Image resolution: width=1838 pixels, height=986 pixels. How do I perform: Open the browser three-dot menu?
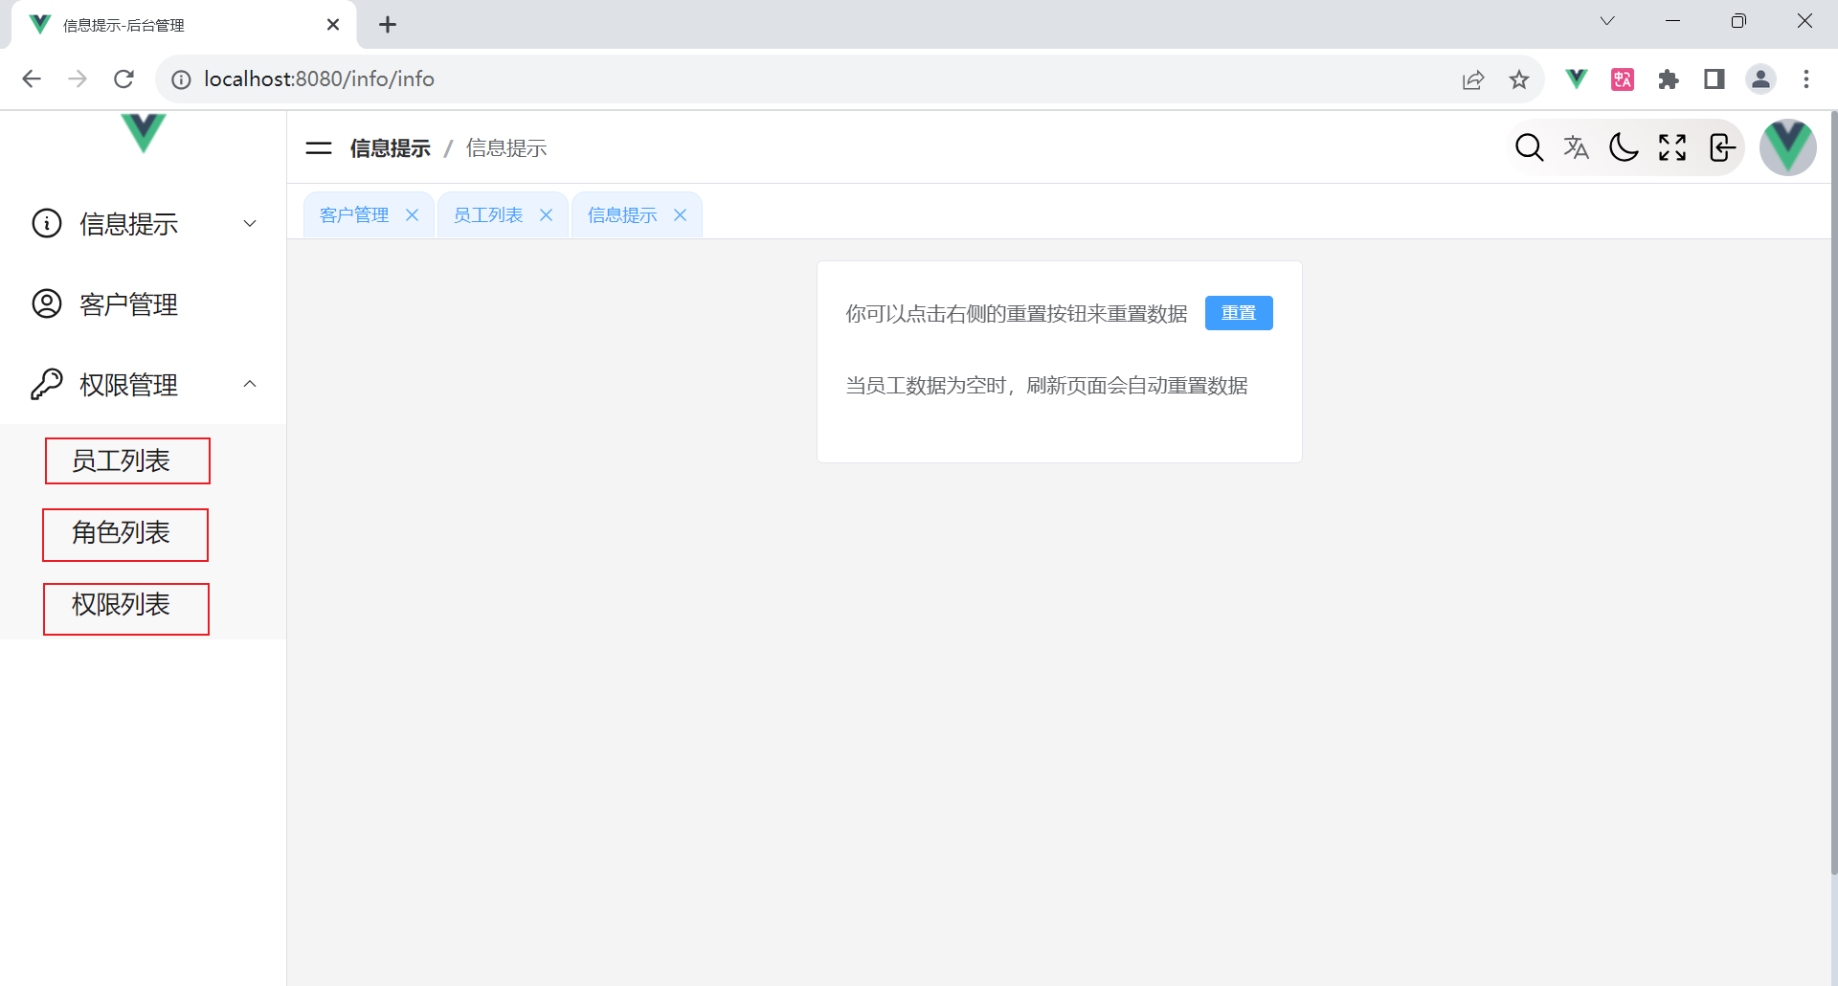pyautogui.click(x=1806, y=78)
